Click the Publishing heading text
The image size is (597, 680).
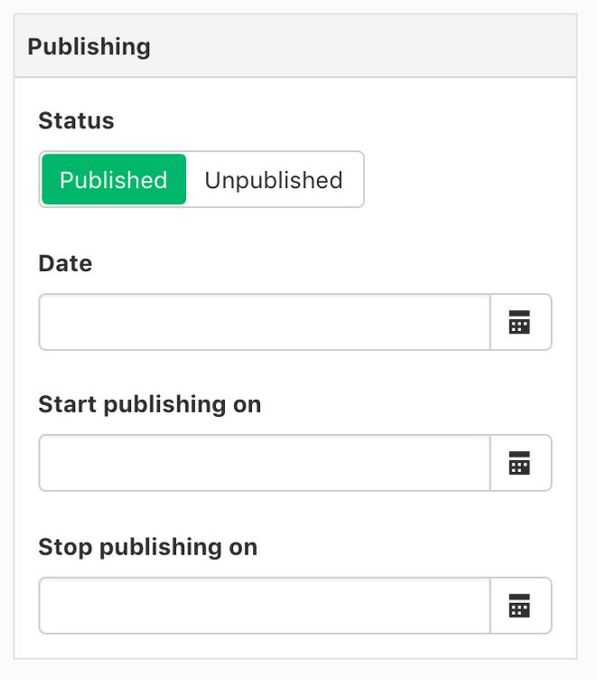pyautogui.click(x=89, y=47)
